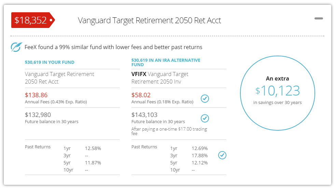Screen dimensions: 336x192
Task: Click the FeeX found a similar fund message
Action: [113, 47]
